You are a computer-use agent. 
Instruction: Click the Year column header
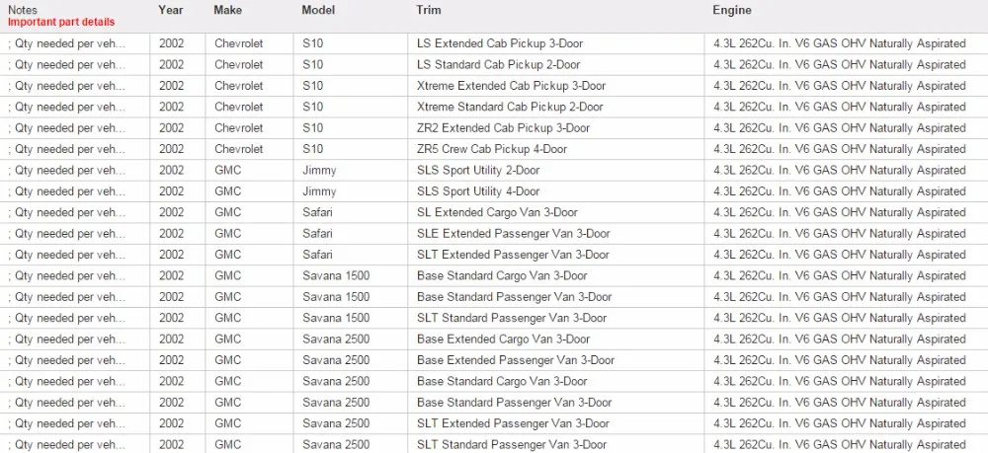(x=171, y=10)
